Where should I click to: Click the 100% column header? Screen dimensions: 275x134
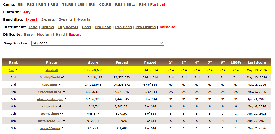tap(236, 62)
